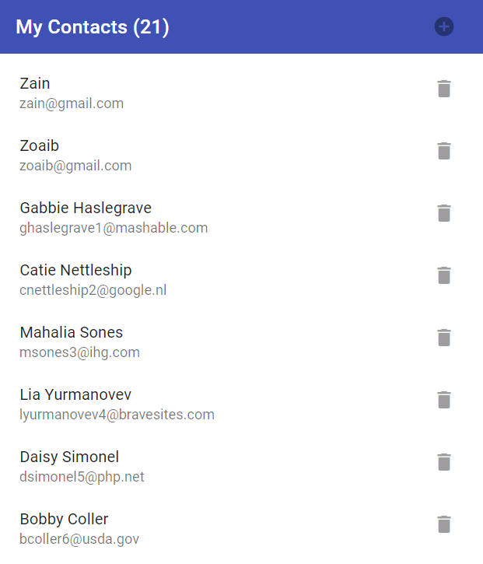The height and width of the screenshot is (564, 483).
Task: Click the add contact plus icon
Action: click(x=444, y=27)
